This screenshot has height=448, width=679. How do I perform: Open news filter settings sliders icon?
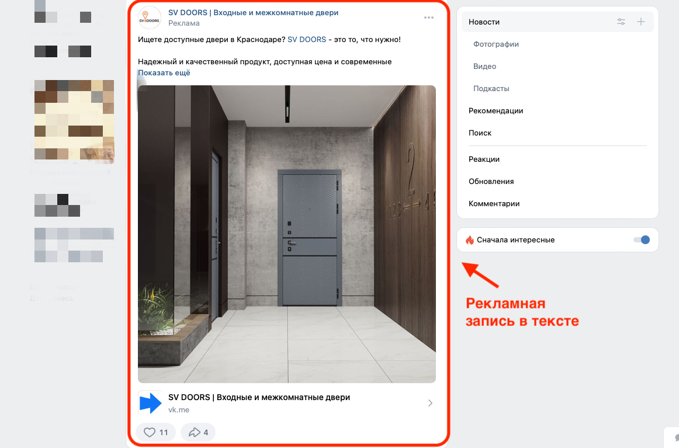tap(621, 22)
